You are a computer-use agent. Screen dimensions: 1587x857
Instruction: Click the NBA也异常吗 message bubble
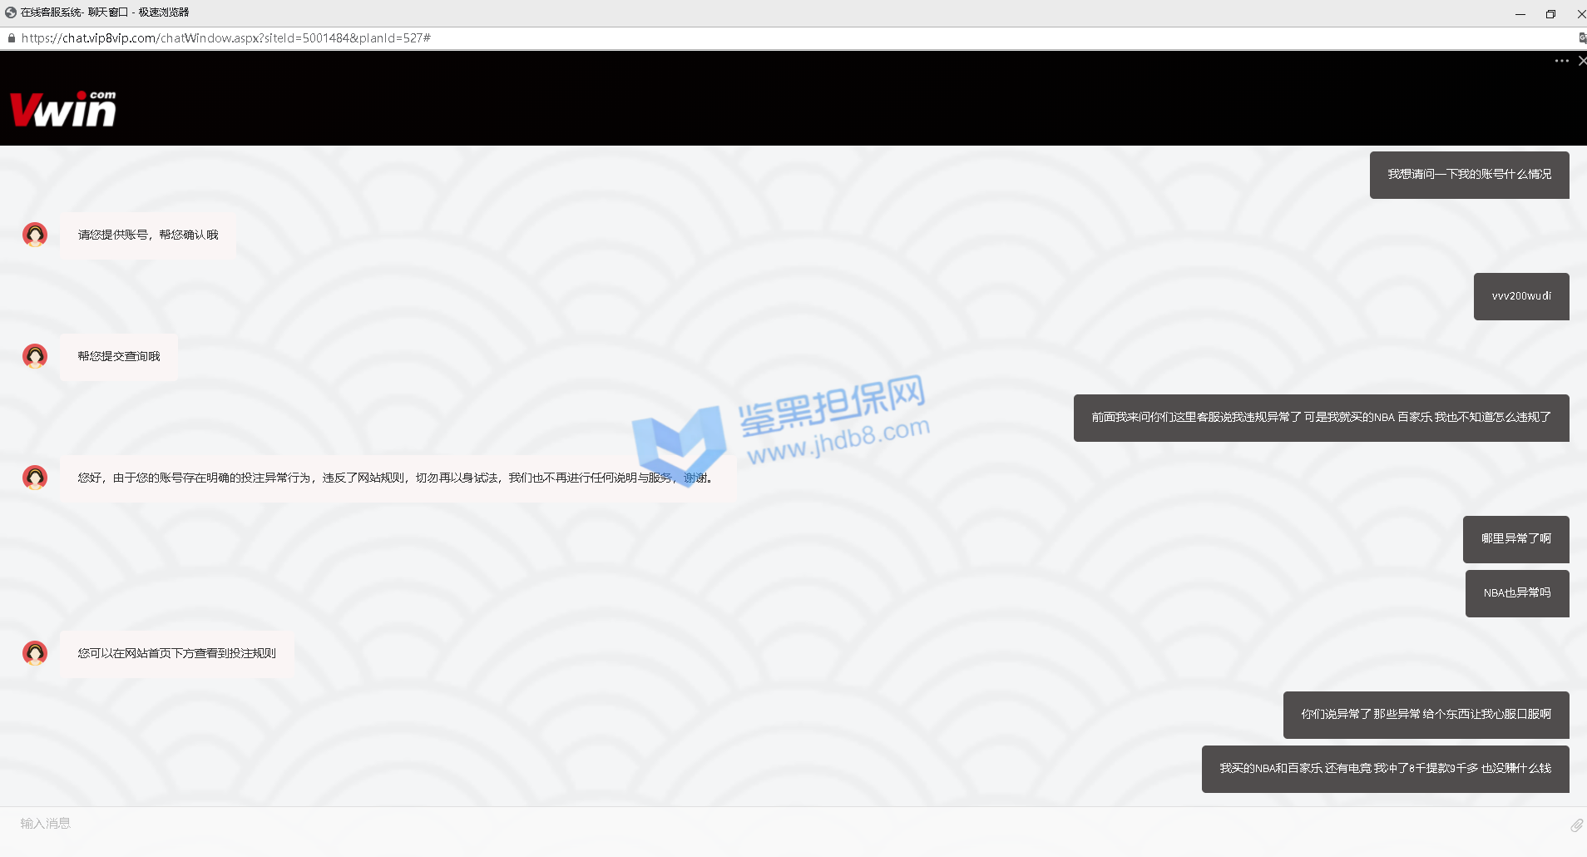click(x=1516, y=593)
